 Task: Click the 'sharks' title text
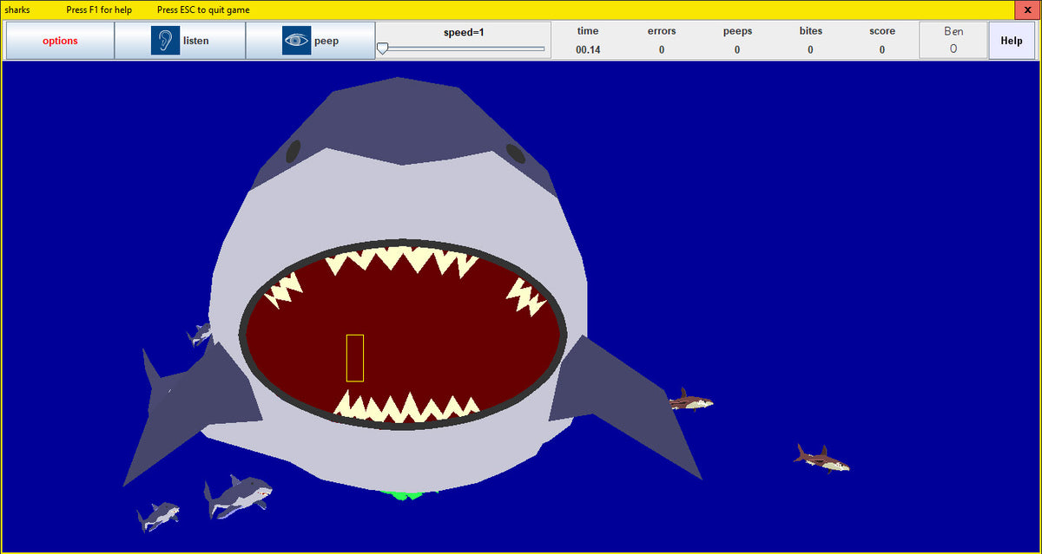pyautogui.click(x=17, y=10)
